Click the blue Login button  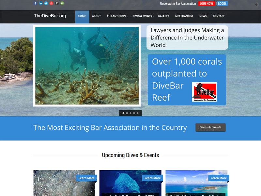pos(222,4)
